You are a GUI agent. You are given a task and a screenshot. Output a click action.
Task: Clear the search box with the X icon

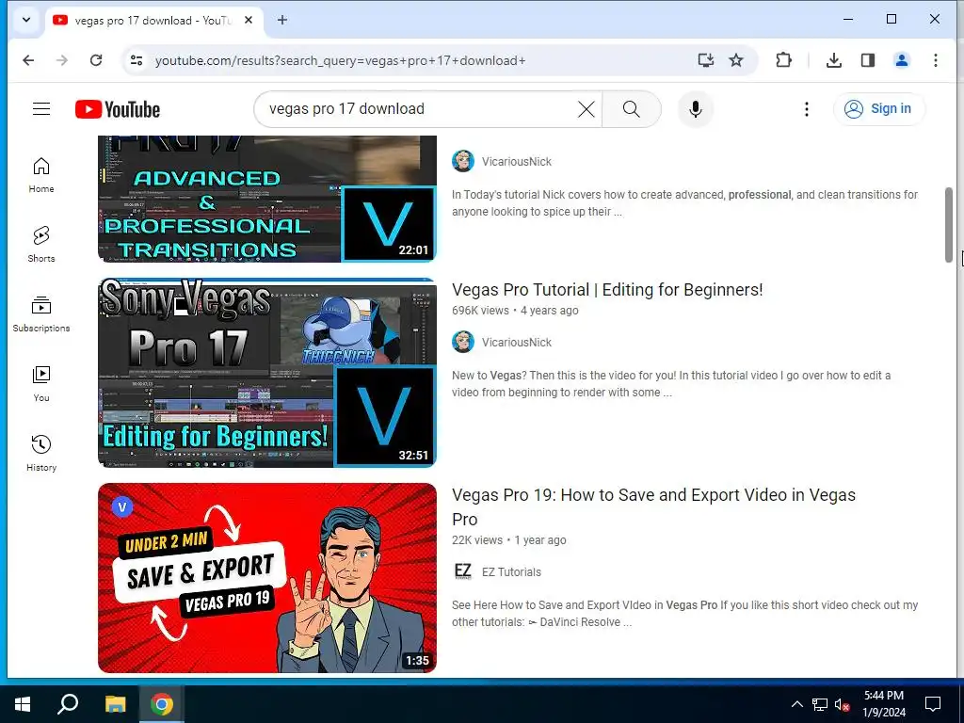point(586,109)
